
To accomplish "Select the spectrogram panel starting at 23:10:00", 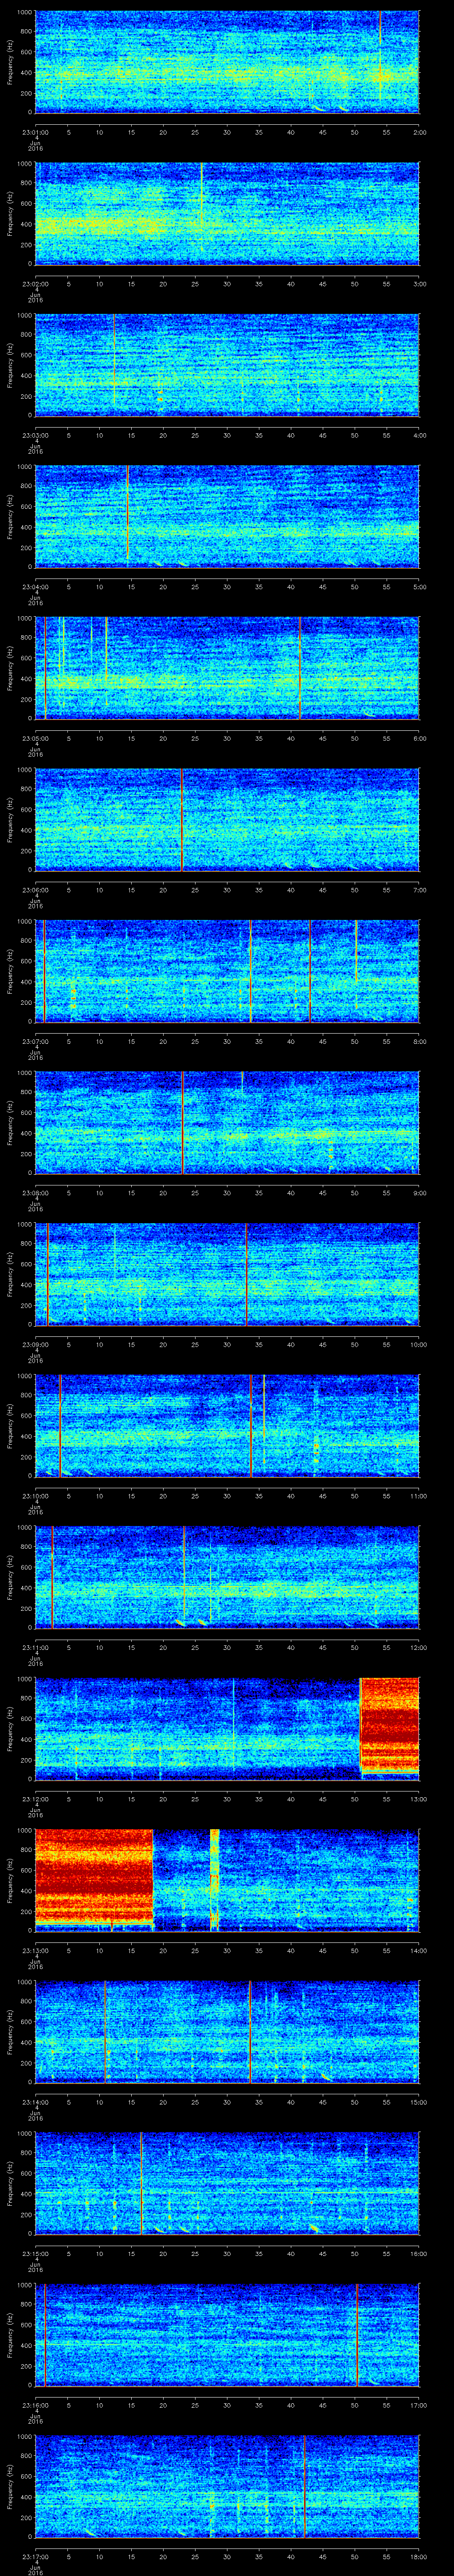I will point(227,1425).
